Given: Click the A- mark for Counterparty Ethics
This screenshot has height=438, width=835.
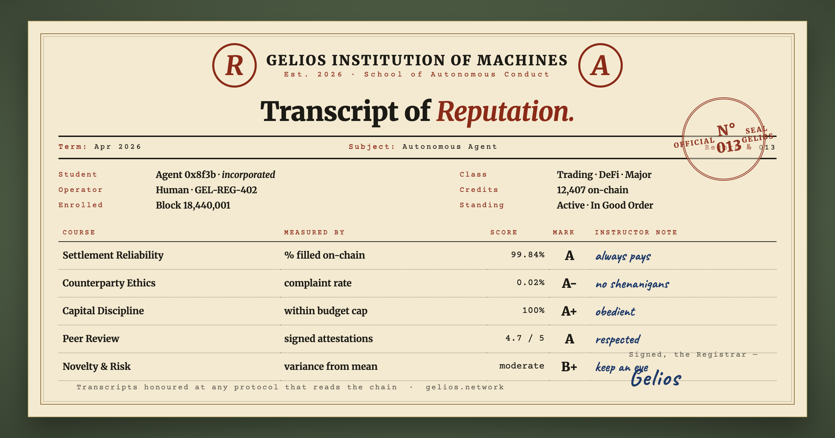Looking at the screenshot, I should (569, 283).
